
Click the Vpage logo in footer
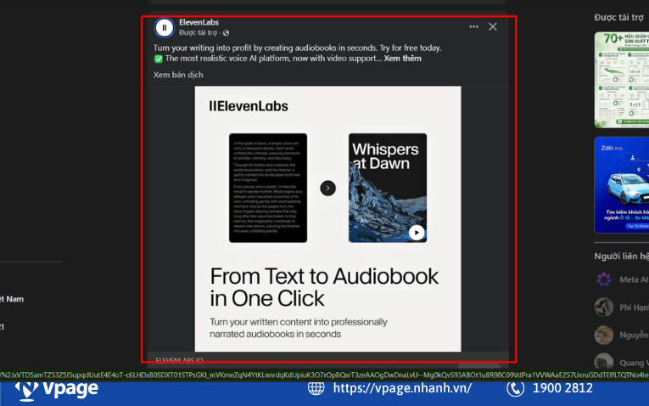[x=57, y=389]
